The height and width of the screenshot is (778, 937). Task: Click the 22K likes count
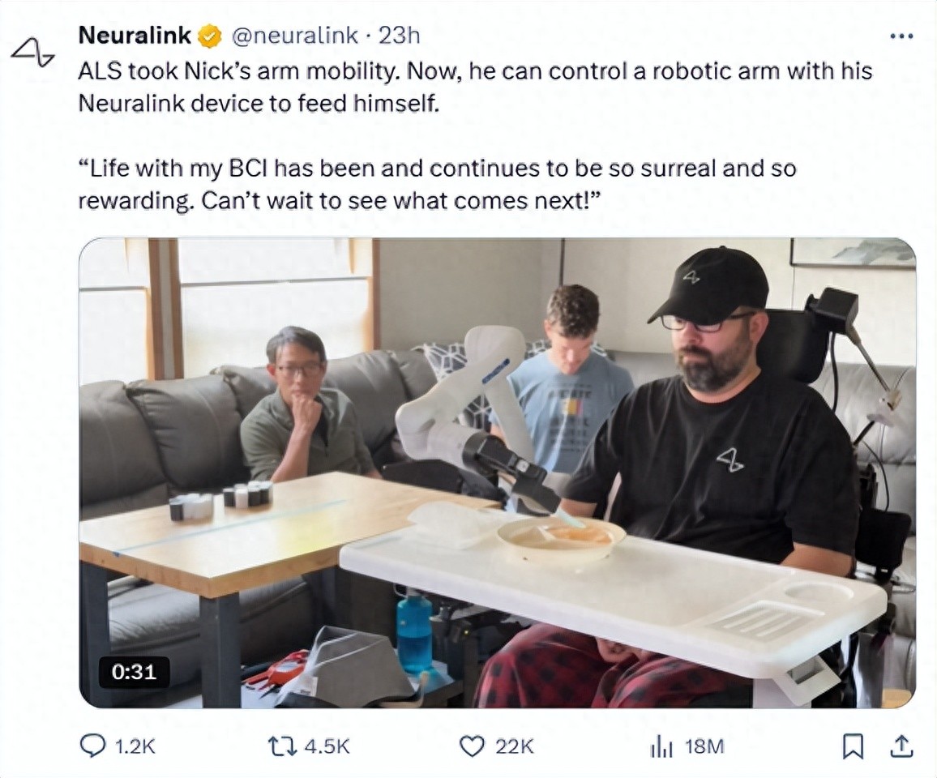(x=515, y=746)
